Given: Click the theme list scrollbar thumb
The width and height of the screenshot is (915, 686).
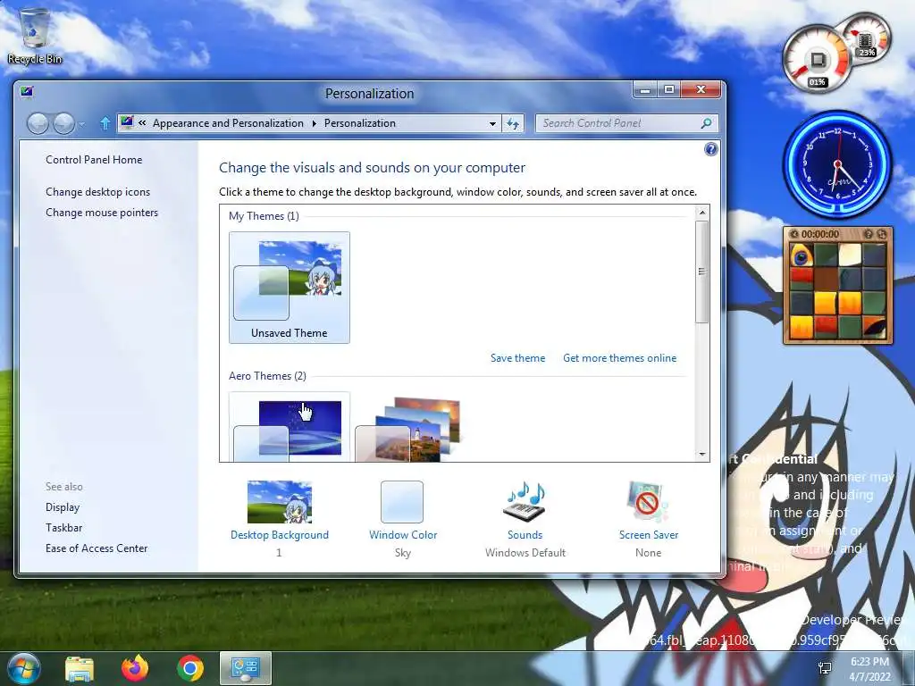Looking at the screenshot, I should click(702, 272).
